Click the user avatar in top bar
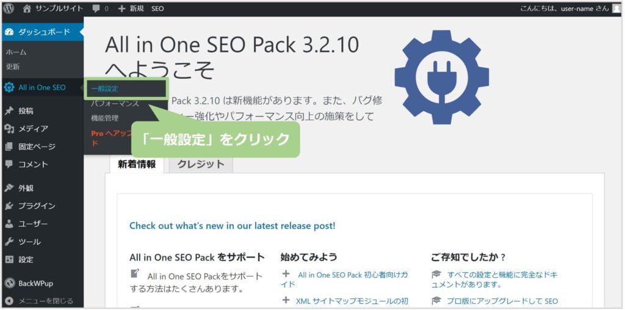The image size is (625, 310). (616, 9)
